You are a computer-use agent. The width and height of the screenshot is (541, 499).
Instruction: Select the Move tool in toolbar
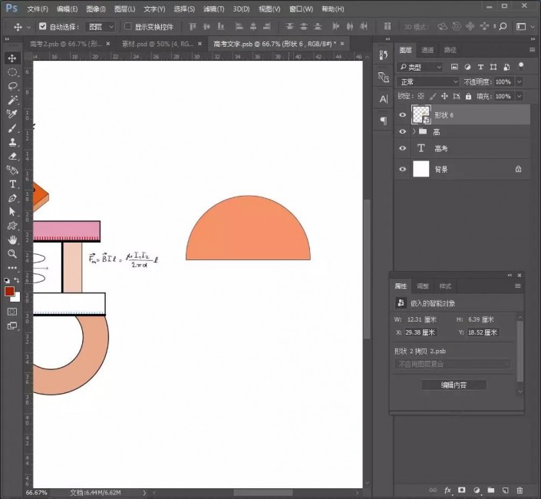tap(12, 58)
